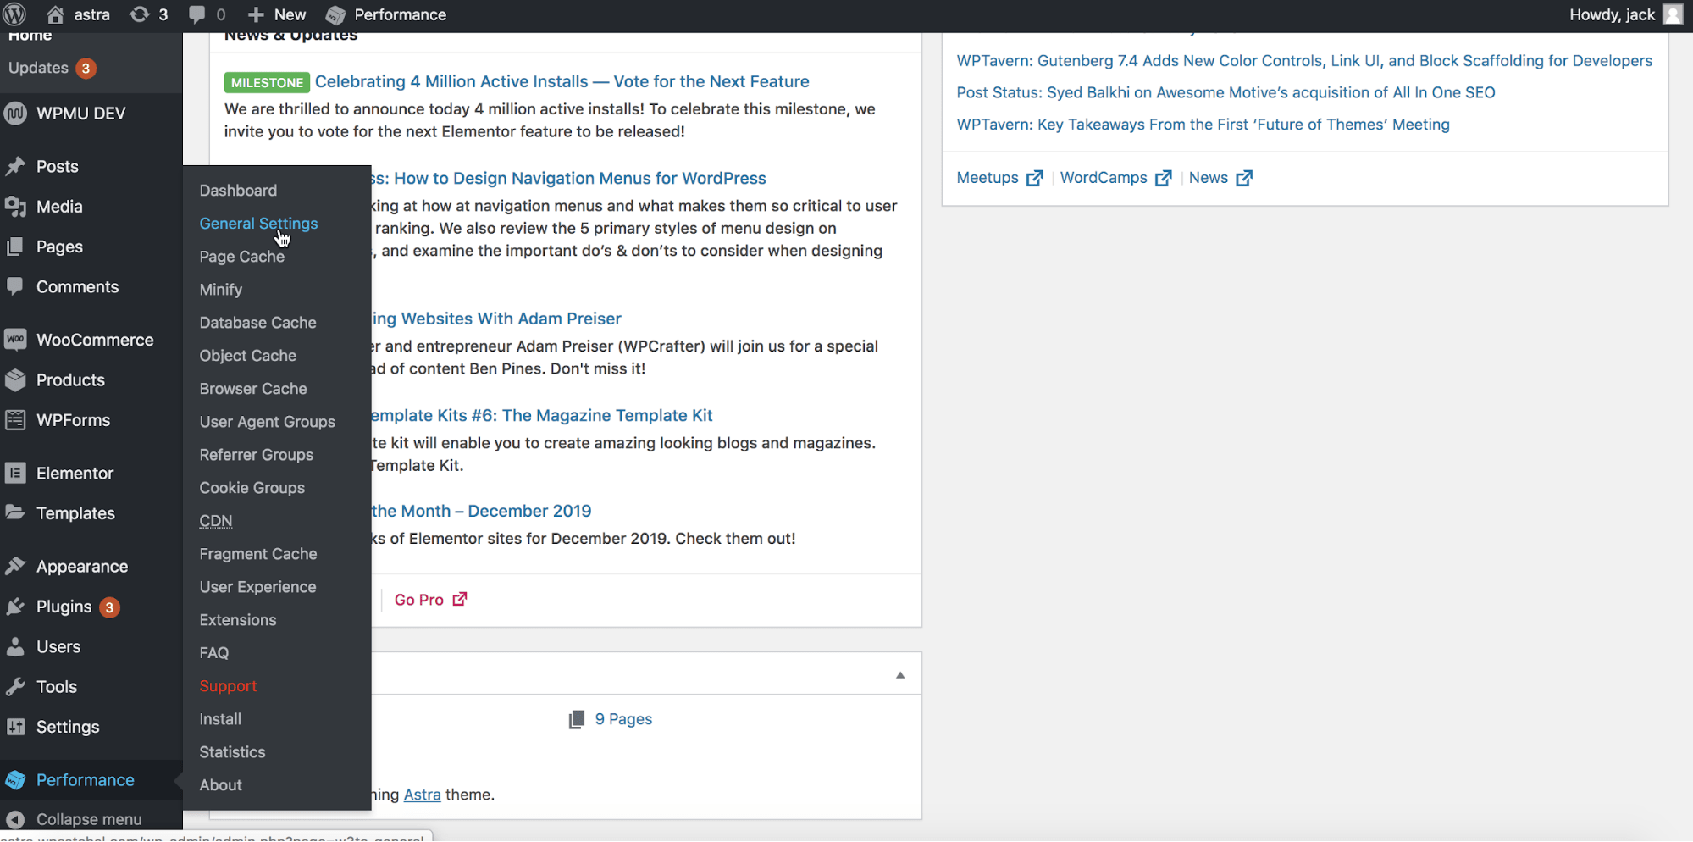This screenshot has height=842, width=1693.
Task: Open the FAQ submenu item
Action: pyautogui.click(x=213, y=653)
